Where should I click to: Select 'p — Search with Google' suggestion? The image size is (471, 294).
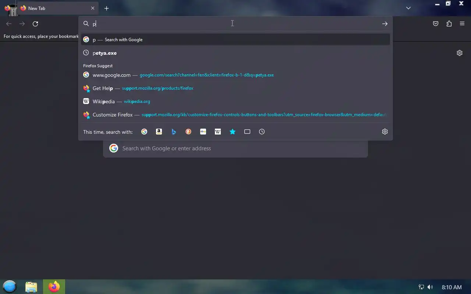tap(235, 40)
